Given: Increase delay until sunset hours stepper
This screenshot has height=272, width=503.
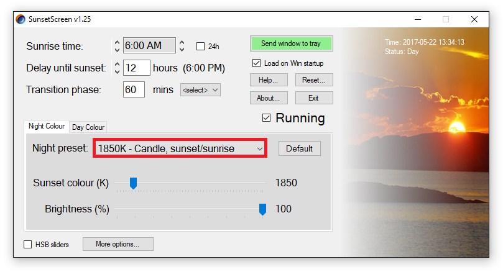Looking at the screenshot, I should [117, 65].
